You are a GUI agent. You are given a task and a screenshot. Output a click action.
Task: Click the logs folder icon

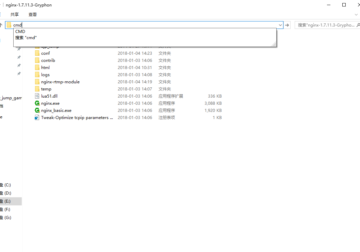[x=37, y=74]
